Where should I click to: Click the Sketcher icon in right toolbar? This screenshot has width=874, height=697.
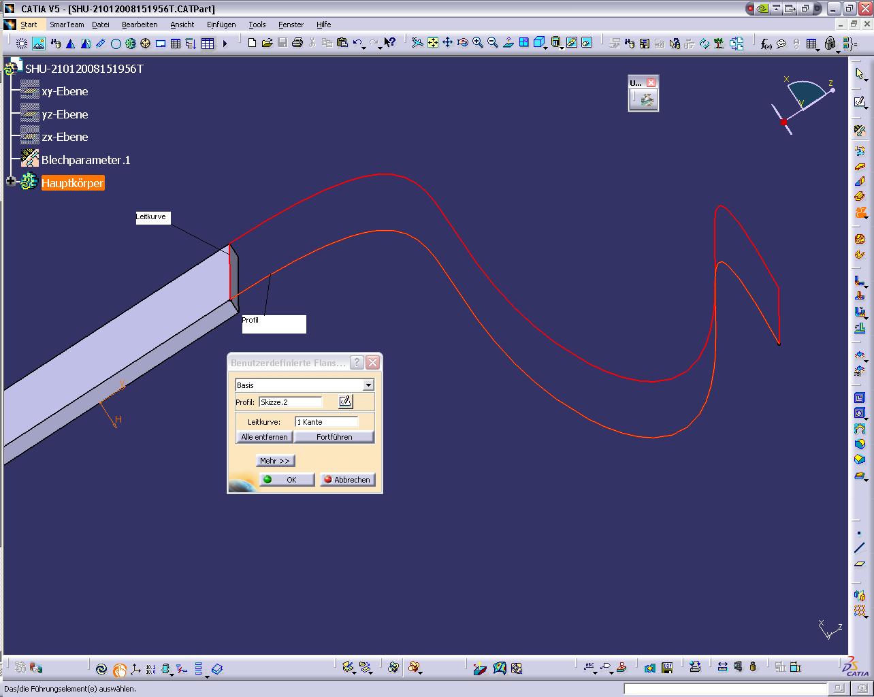coord(860,102)
